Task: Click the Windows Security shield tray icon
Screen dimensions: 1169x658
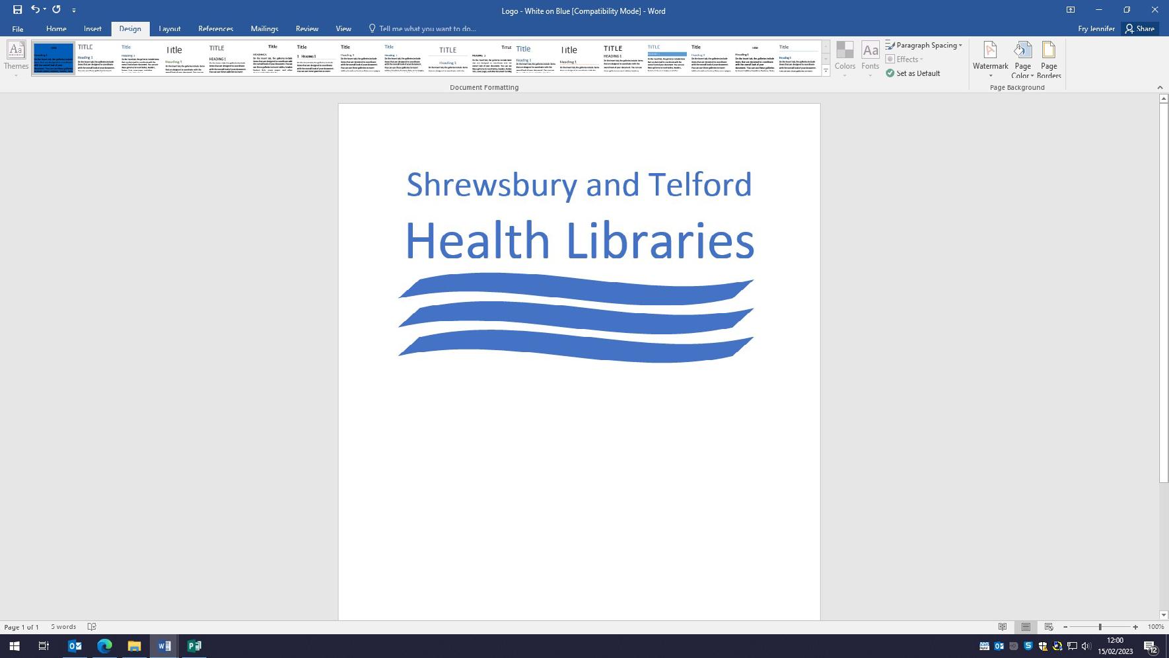Action: point(1043,646)
